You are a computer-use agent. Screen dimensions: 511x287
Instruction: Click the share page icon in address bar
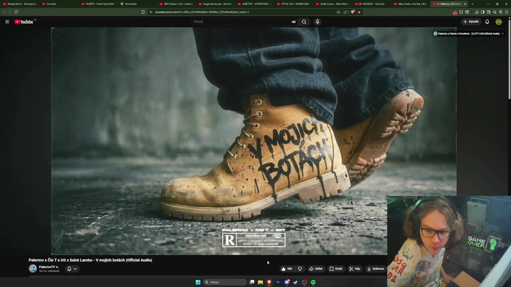tap(345, 12)
